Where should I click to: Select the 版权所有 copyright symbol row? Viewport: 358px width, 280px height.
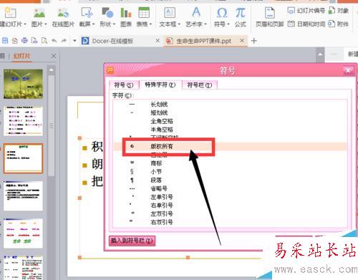coord(230,146)
